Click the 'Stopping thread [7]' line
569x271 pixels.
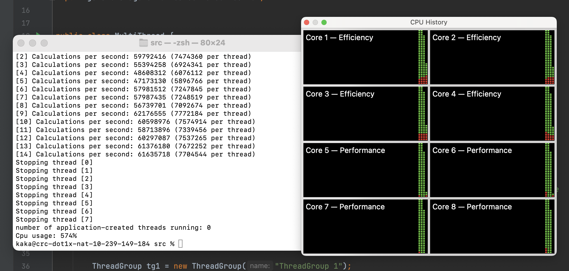click(54, 220)
